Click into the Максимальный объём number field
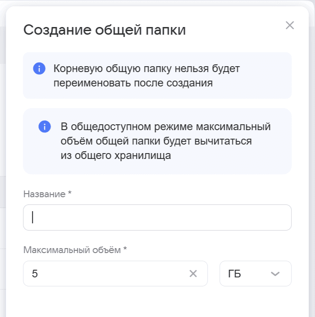315x317 pixels. pos(115,273)
